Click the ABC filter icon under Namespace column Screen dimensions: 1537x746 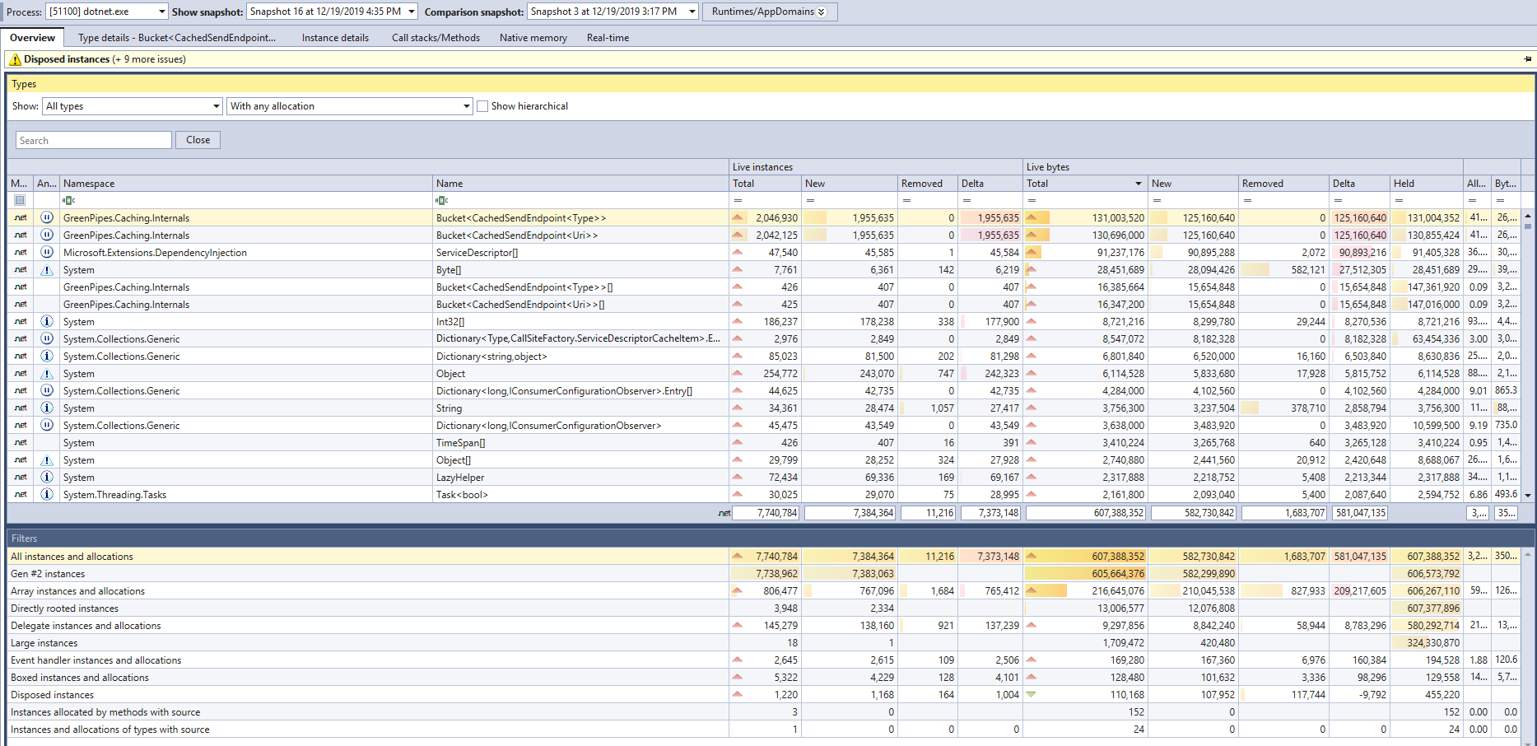click(69, 200)
